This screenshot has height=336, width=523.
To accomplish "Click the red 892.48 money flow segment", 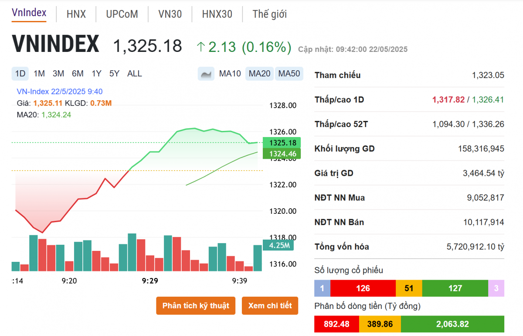I will (x=336, y=324).
